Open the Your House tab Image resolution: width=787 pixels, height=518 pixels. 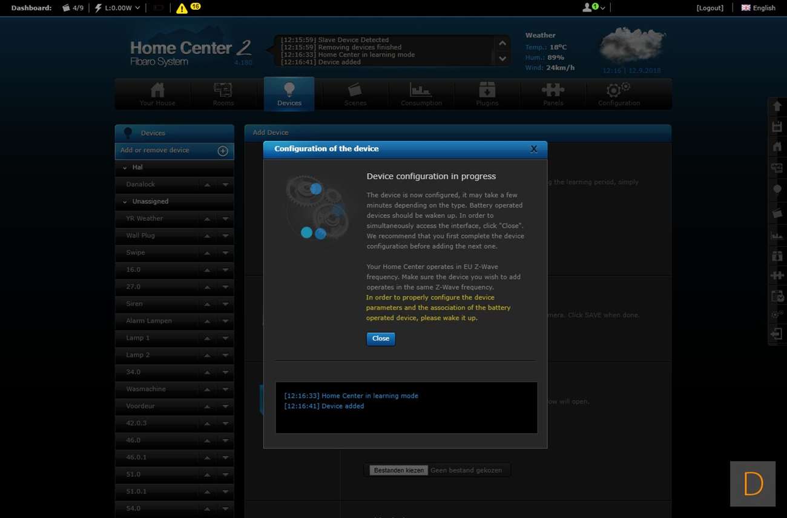(157, 94)
